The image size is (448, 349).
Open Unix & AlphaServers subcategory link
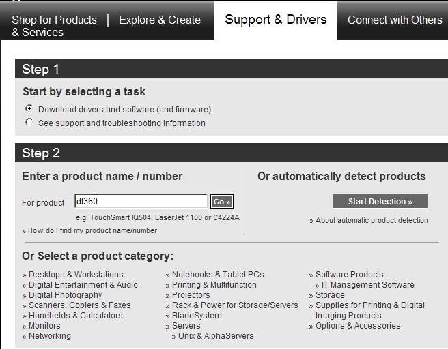pos(216,336)
